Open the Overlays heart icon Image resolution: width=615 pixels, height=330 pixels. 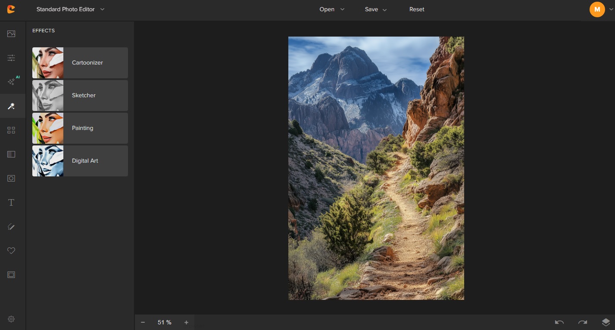11,250
